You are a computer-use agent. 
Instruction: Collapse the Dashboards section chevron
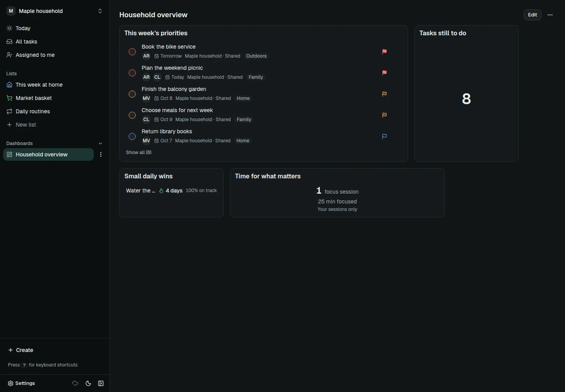(100, 143)
